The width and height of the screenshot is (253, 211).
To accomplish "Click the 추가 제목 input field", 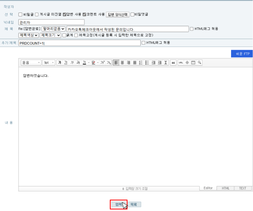I will coord(80,43).
